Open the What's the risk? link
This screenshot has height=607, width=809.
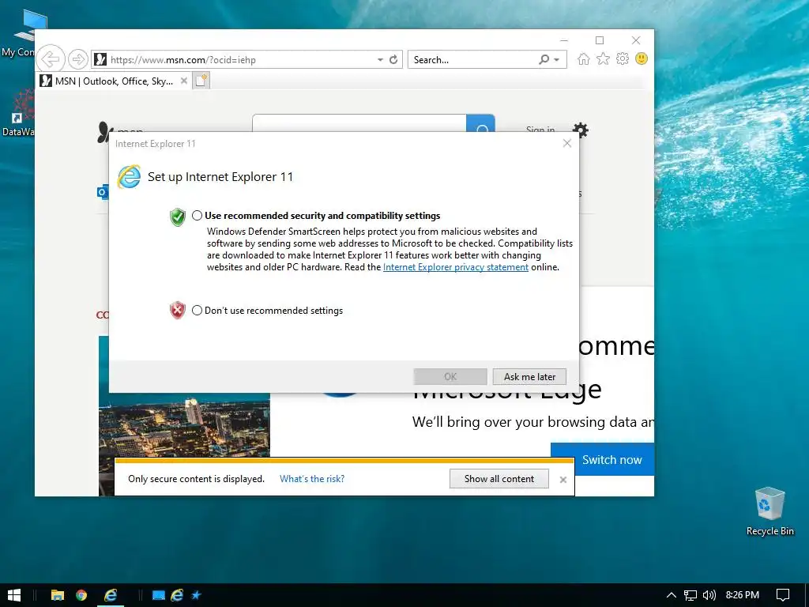312,478
